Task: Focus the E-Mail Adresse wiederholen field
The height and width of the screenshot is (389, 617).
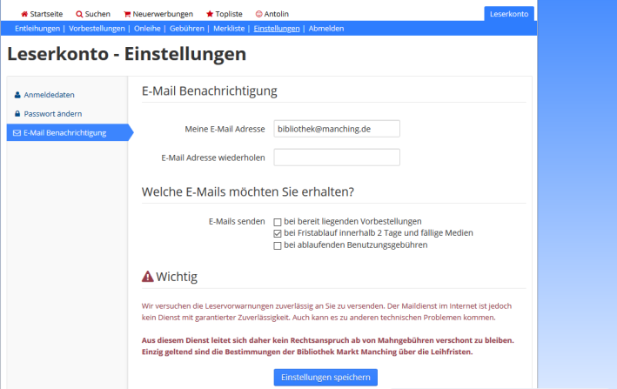Action: [x=336, y=158]
